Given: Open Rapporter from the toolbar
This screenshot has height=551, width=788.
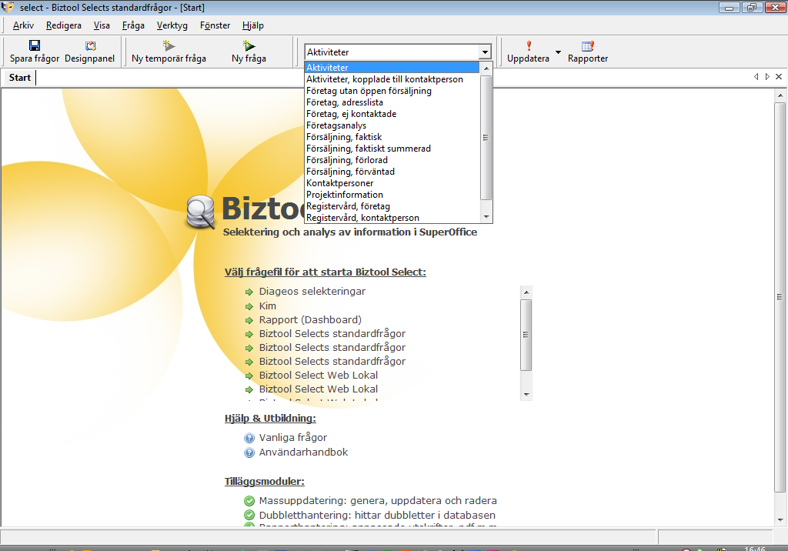Looking at the screenshot, I should (x=587, y=52).
